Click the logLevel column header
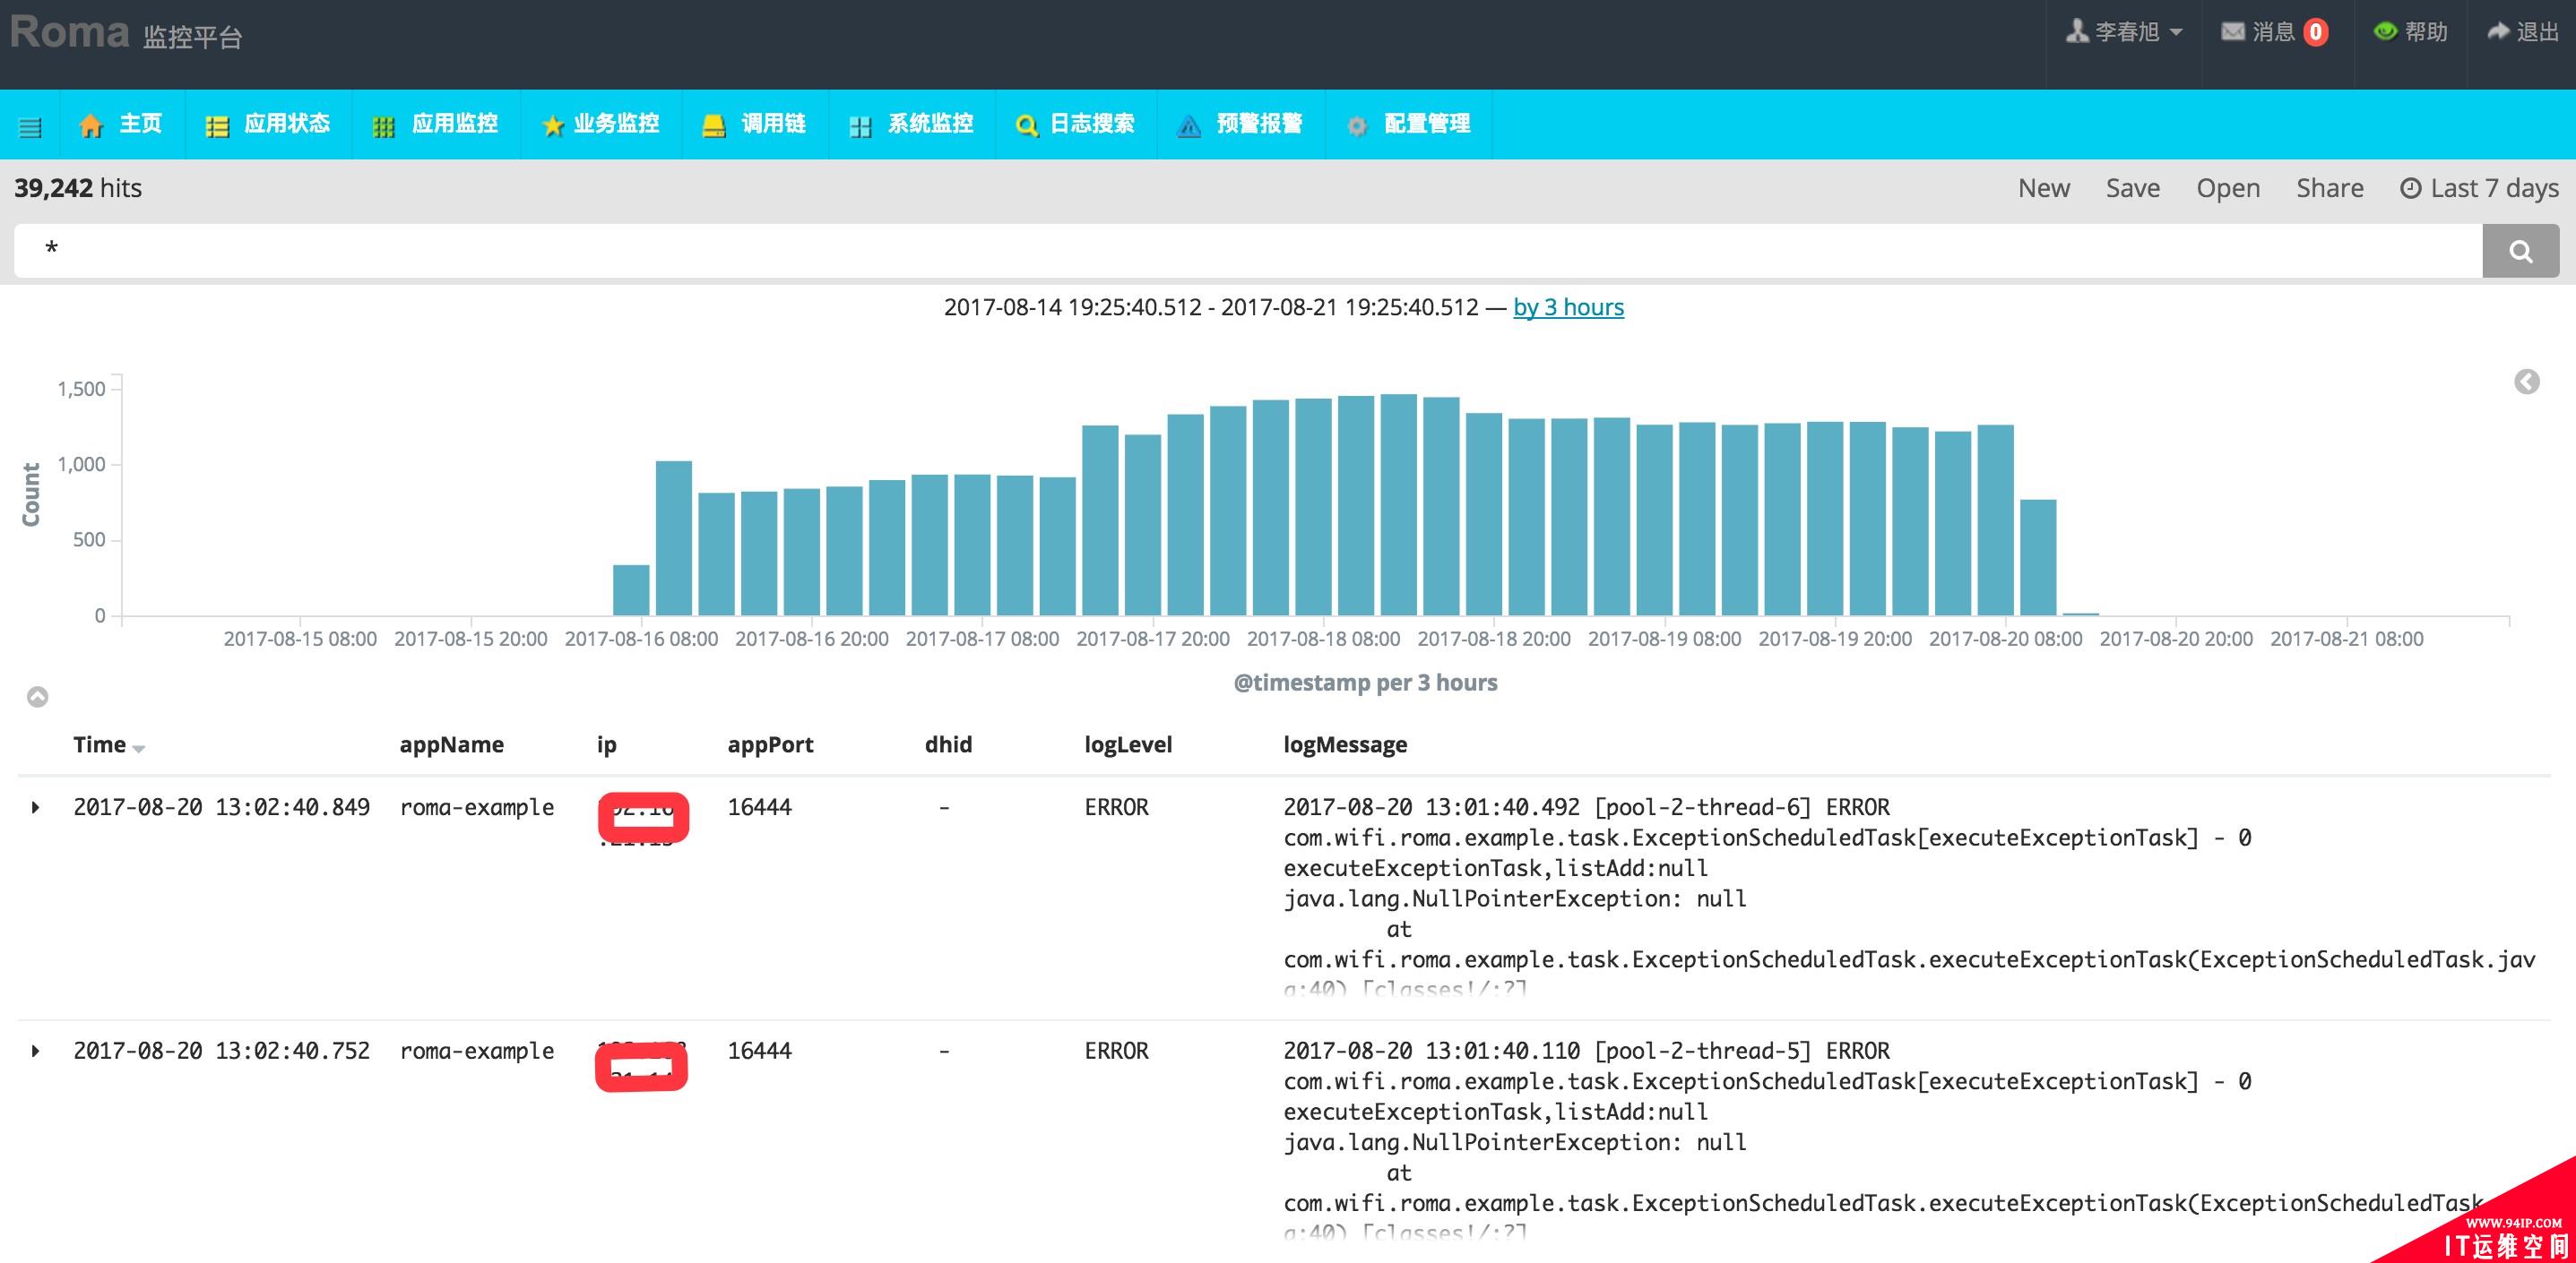Screen dimensions: 2576x1263 (1128, 744)
